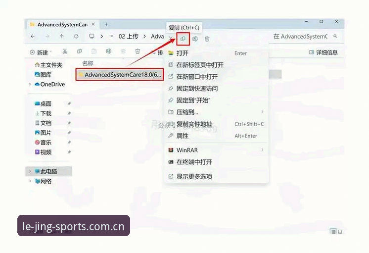Viewport: 369px width, 253px height.
Task: Choose 固定到"开始" from context menu
Action: (x=216, y=101)
